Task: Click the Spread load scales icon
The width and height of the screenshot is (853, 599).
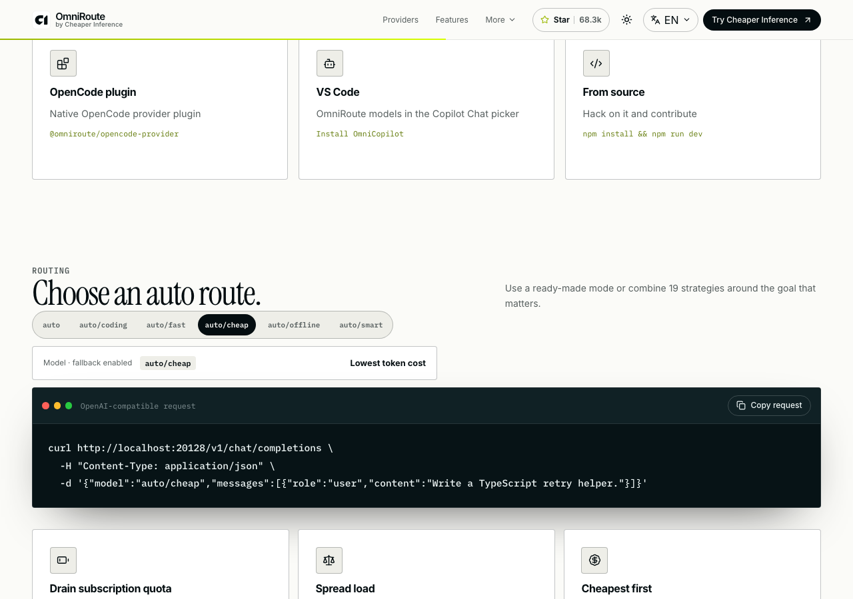Action: [x=329, y=560]
